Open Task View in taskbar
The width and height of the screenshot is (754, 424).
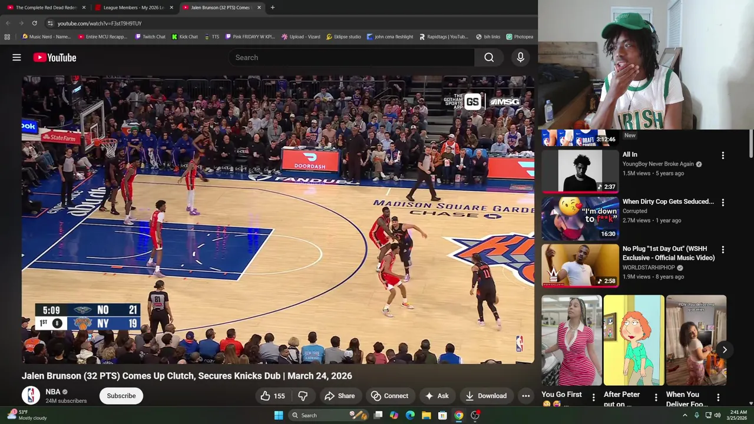pos(378,415)
